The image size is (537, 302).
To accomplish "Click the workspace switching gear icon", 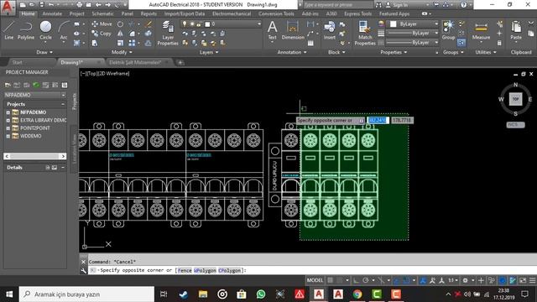I will pyautogui.click(x=465, y=280).
